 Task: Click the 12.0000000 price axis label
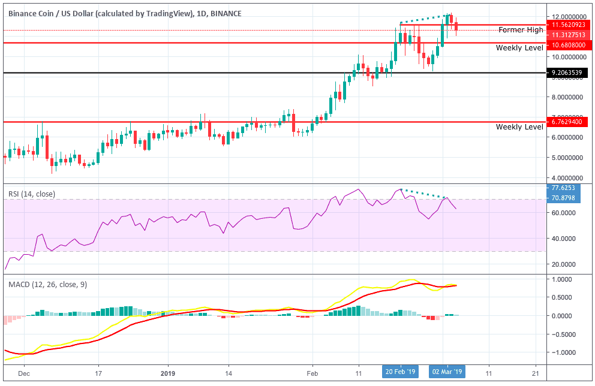point(569,16)
